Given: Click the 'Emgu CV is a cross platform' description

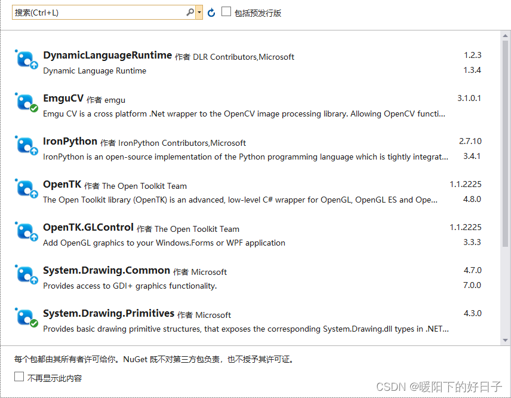Looking at the screenshot, I should point(244,114).
